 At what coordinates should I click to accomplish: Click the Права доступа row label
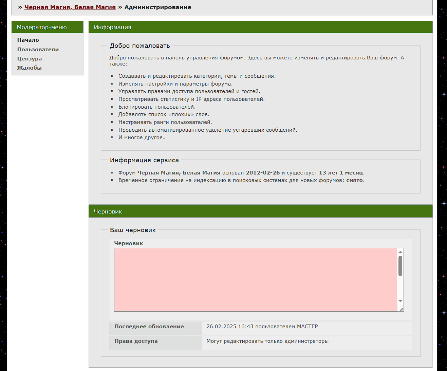tap(136, 341)
